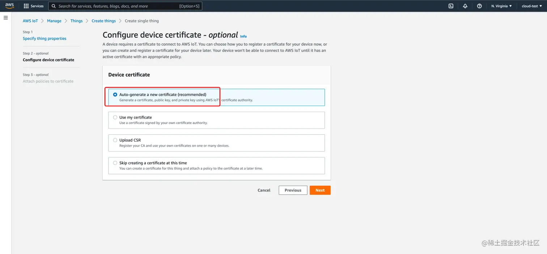547x254 pixels.
Task: Click Create single thing breadcrumb text
Action: [x=142, y=21]
